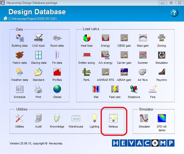Open the Air flow module
The image size is (184, 154).
click(143, 72)
